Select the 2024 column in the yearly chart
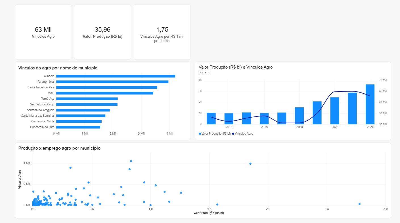The height and width of the screenshot is (223, 400). (370, 104)
